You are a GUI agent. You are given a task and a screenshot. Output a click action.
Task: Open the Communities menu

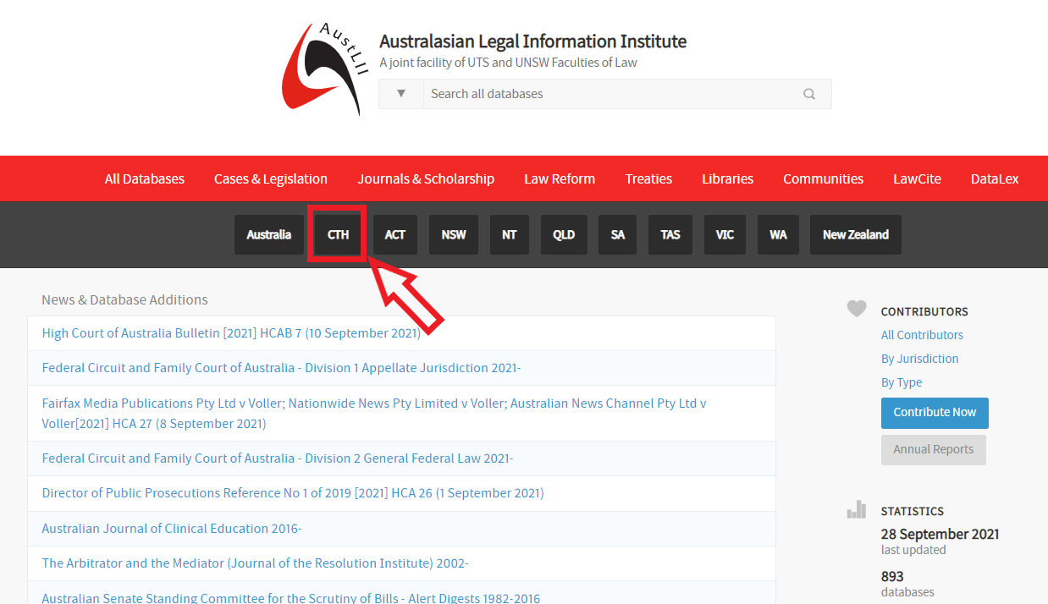[x=823, y=178]
